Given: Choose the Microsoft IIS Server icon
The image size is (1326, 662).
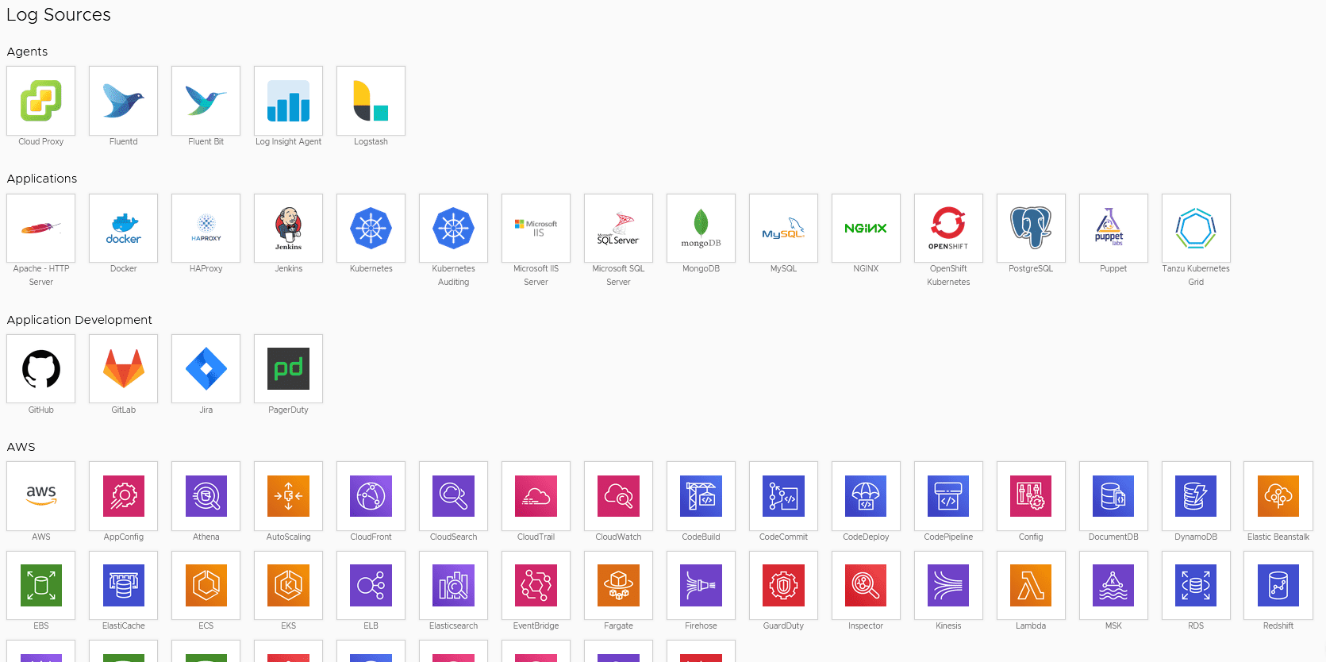Looking at the screenshot, I should pyautogui.click(x=536, y=229).
